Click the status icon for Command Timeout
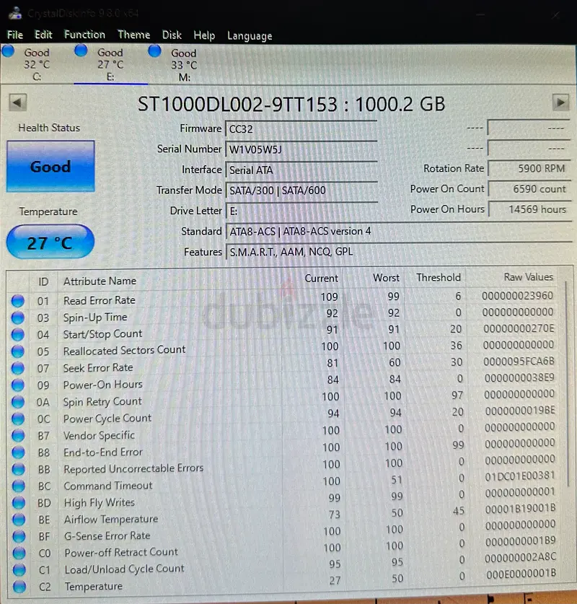 pyautogui.click(x=19, y=486)
